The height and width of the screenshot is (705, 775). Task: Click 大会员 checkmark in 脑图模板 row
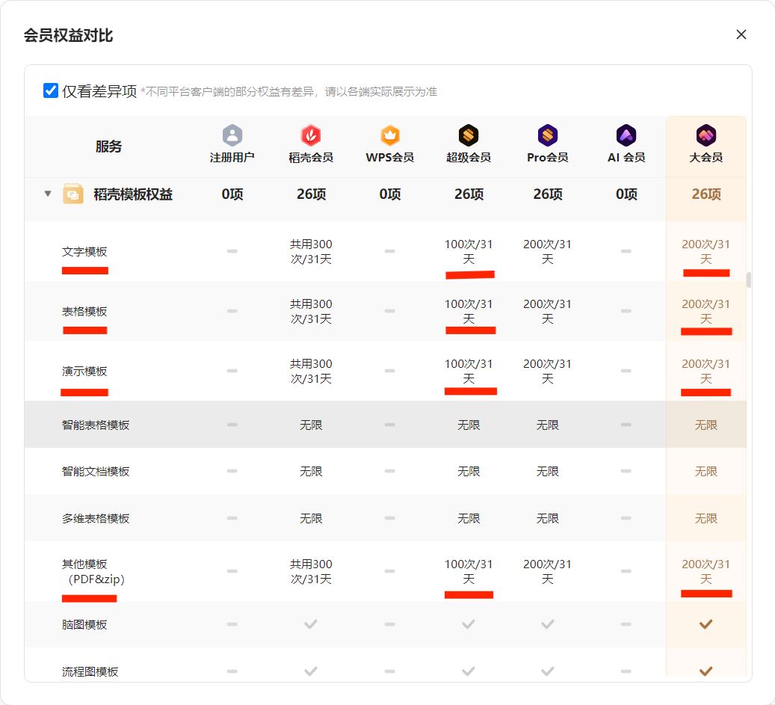705,624
